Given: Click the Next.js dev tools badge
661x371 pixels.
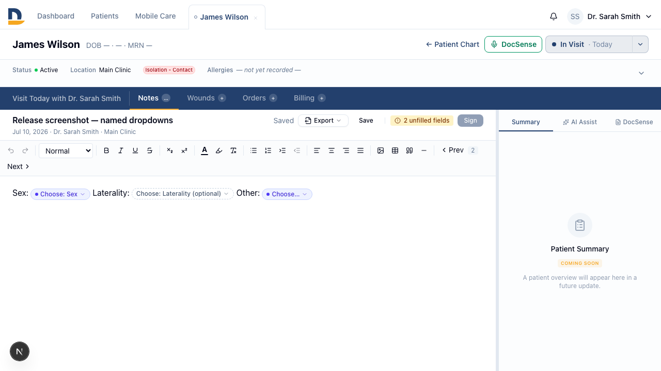Looking at the screenshot, I should pos(20,351).
